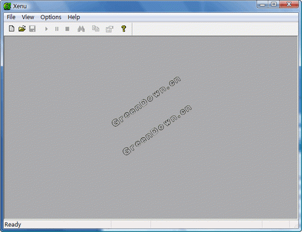Open the Help menu

click(x=74, y=17)
